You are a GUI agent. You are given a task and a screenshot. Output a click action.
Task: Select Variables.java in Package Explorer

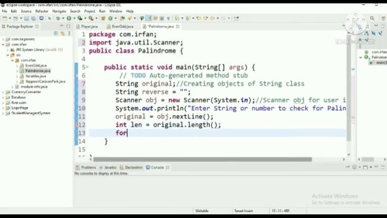[x=36, y=76]
